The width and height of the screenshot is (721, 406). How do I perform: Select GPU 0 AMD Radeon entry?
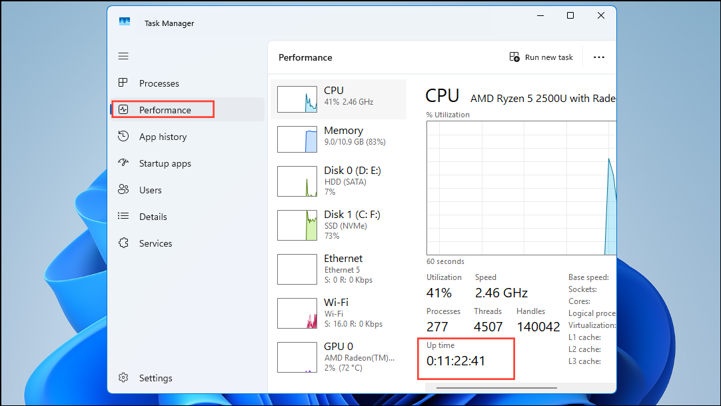tap(339, 357)
